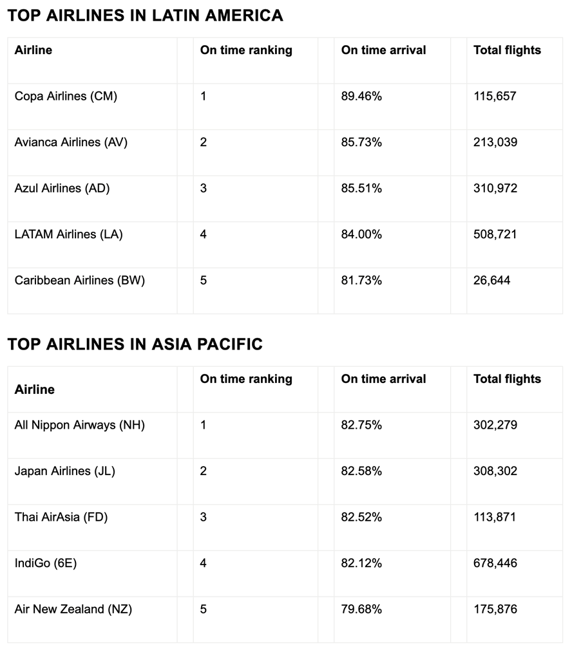
Task: Click the 508,721 total flights value
Action: click(x=495, y=234)
